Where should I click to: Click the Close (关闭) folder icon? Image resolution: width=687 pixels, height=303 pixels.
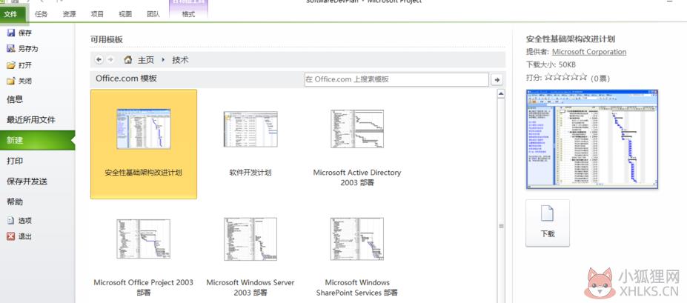(x=11, y=81)
